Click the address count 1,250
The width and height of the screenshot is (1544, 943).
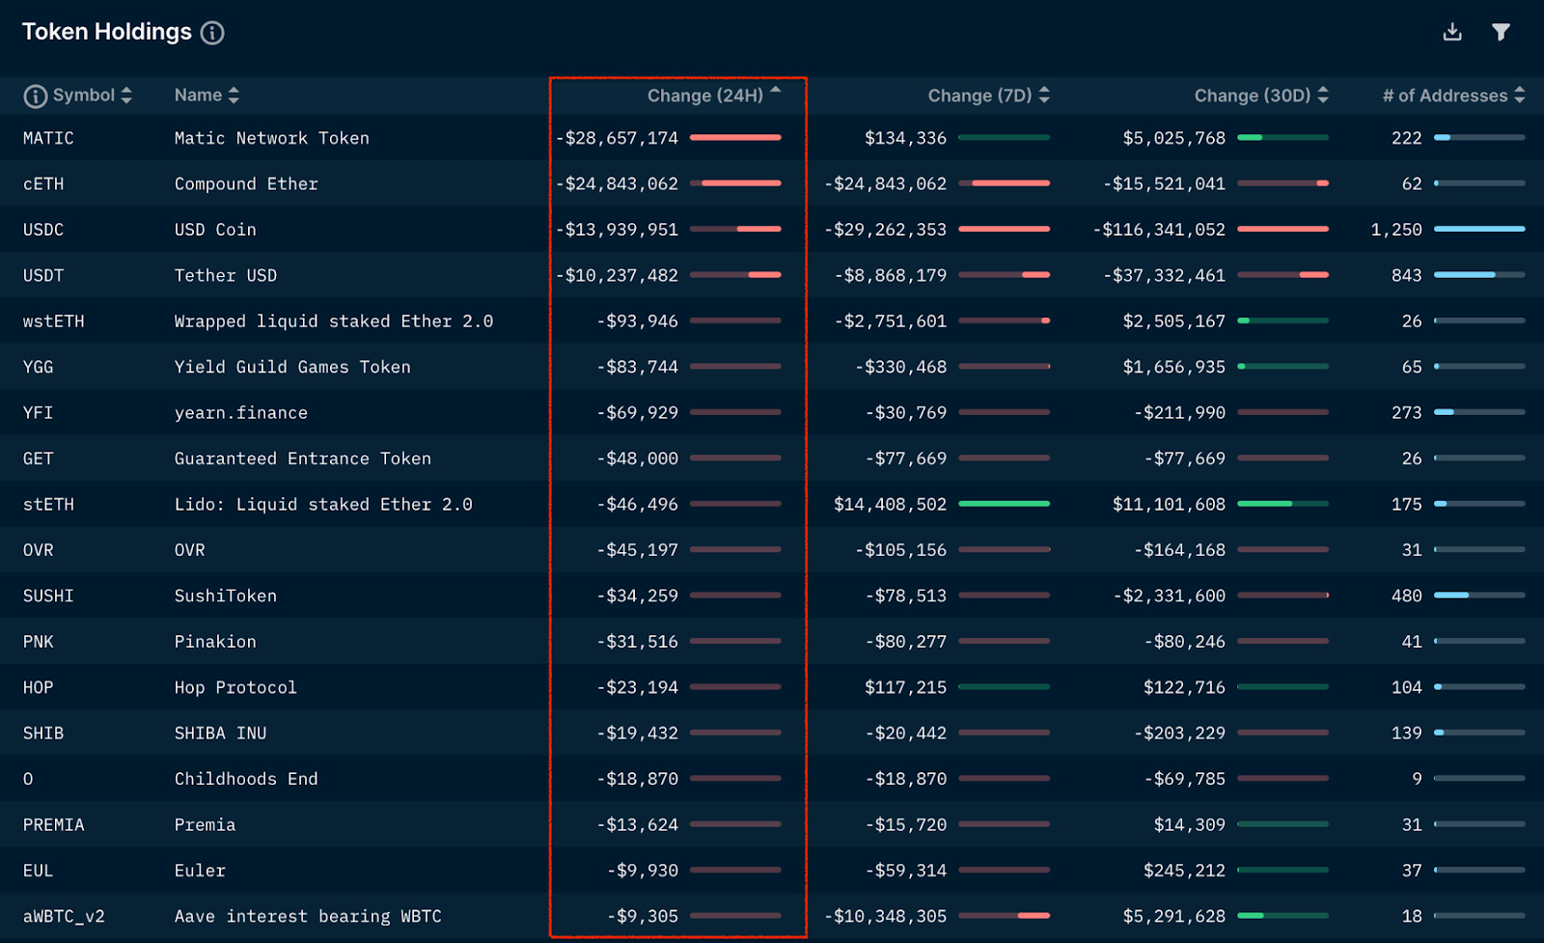tap(1396, 230)
